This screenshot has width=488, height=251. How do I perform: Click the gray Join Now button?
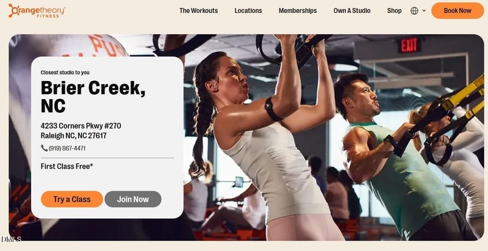point(133,199)
